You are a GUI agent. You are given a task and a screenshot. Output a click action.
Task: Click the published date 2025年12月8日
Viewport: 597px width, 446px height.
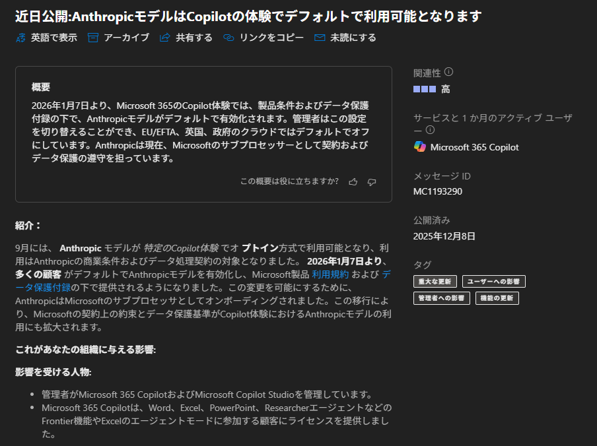[x=444, y=236]
